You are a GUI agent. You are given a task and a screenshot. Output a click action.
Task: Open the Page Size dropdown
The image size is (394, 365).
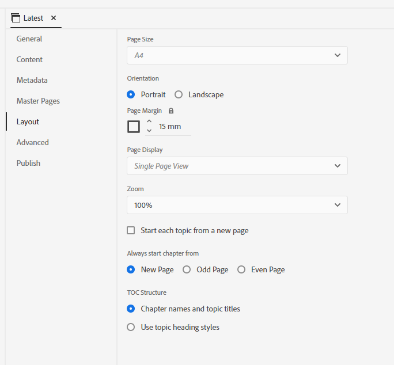coord(237,55)
